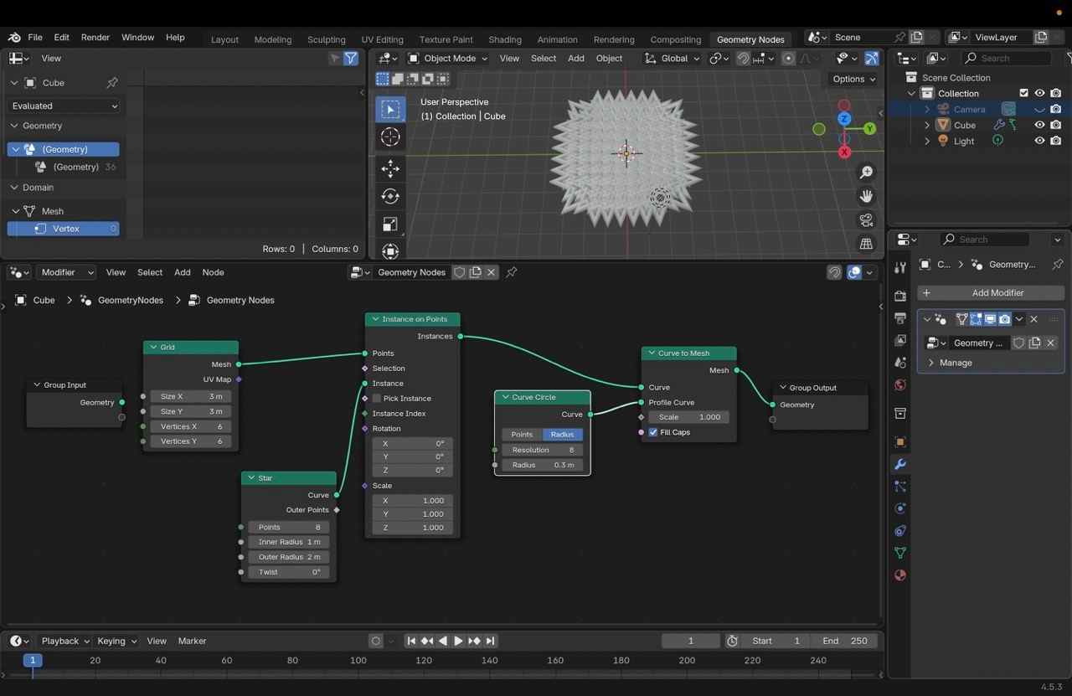
Task: Enable Pick Instance checkbox
Action: [377, 399]
